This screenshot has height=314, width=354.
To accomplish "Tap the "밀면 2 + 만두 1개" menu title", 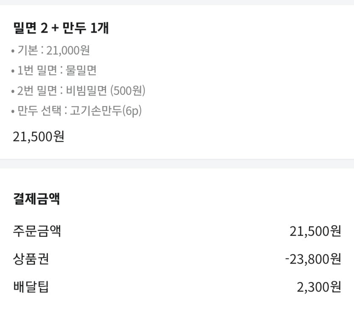I will coord(61,28).
